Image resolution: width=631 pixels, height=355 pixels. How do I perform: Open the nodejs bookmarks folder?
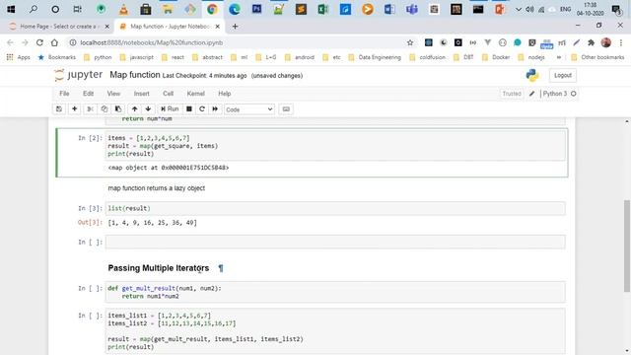[531, 57]
